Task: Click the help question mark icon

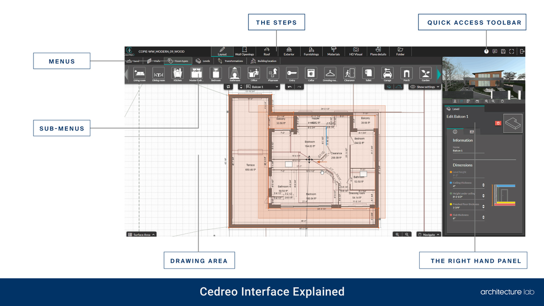Action: tap(486, 52)
